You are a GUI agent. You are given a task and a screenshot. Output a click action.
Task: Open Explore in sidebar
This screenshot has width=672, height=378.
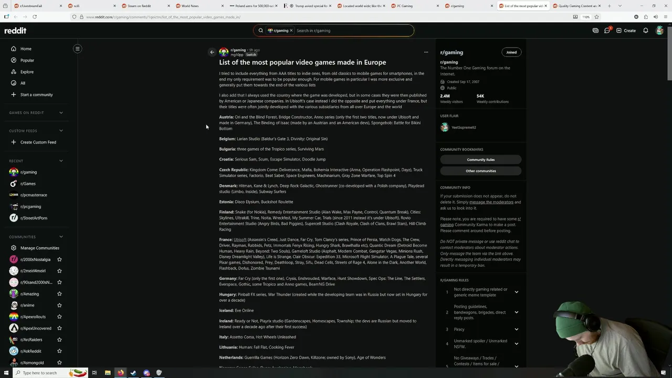(x=27, y=72)
